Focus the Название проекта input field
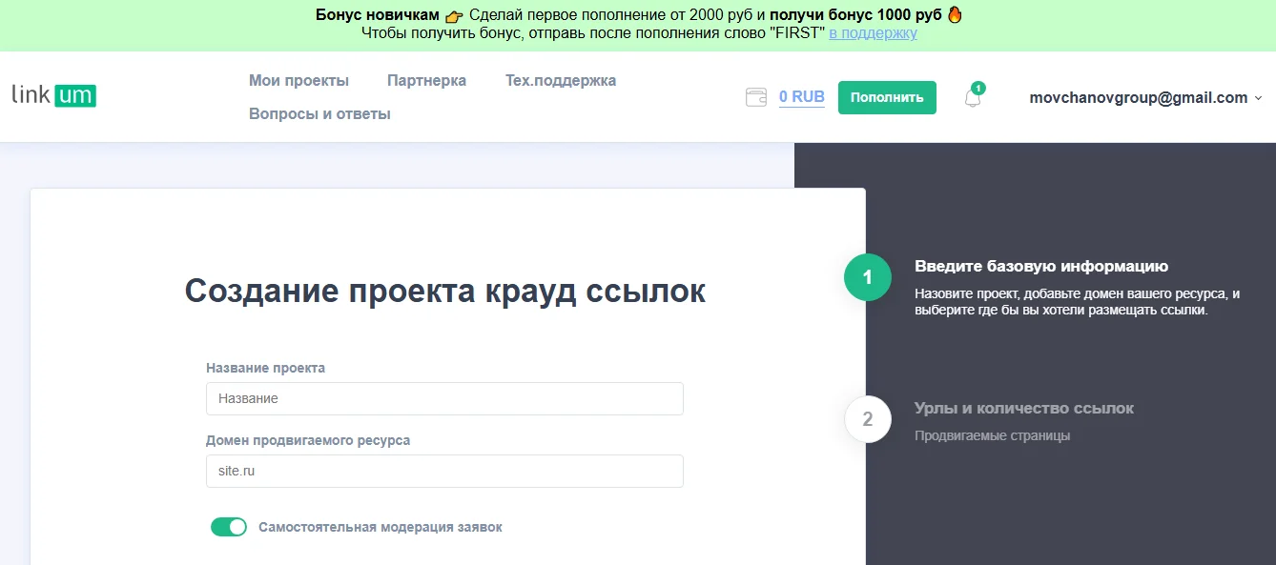 (444, 398)
